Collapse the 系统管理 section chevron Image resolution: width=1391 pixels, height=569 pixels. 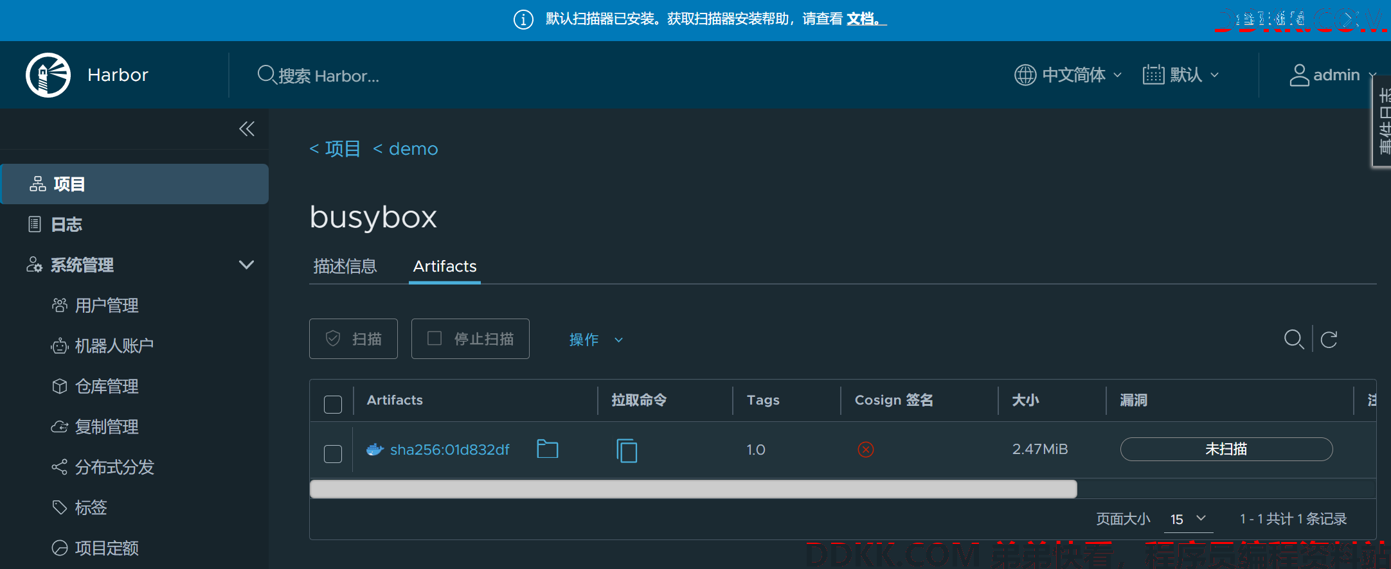[246, 265]
